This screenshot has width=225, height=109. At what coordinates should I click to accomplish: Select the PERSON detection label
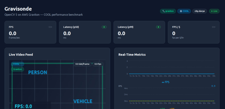pos(38,73)
